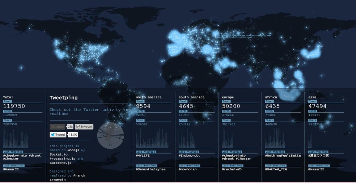Click the africa activity histogram
This screenshot has height=183, width=356.
point(275,138)
